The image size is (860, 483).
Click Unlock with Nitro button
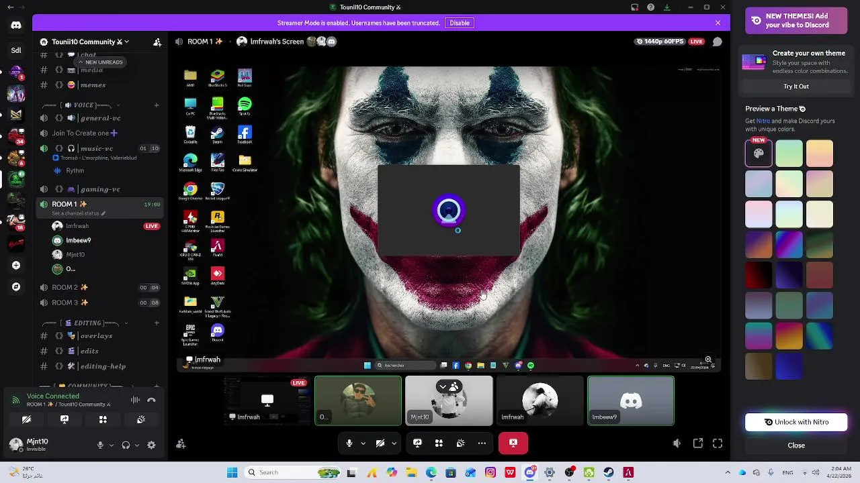[796, 422]
